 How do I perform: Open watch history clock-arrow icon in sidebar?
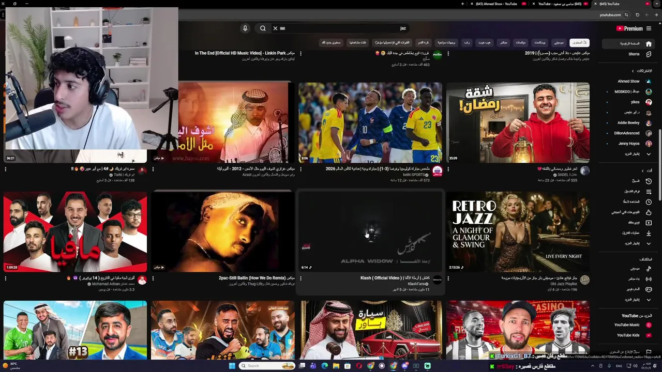click(x=649, y=181)
